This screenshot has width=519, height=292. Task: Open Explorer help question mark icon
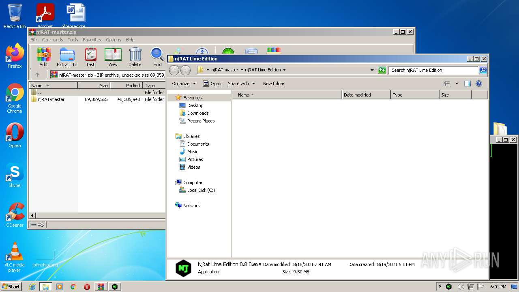pos(478,84)
